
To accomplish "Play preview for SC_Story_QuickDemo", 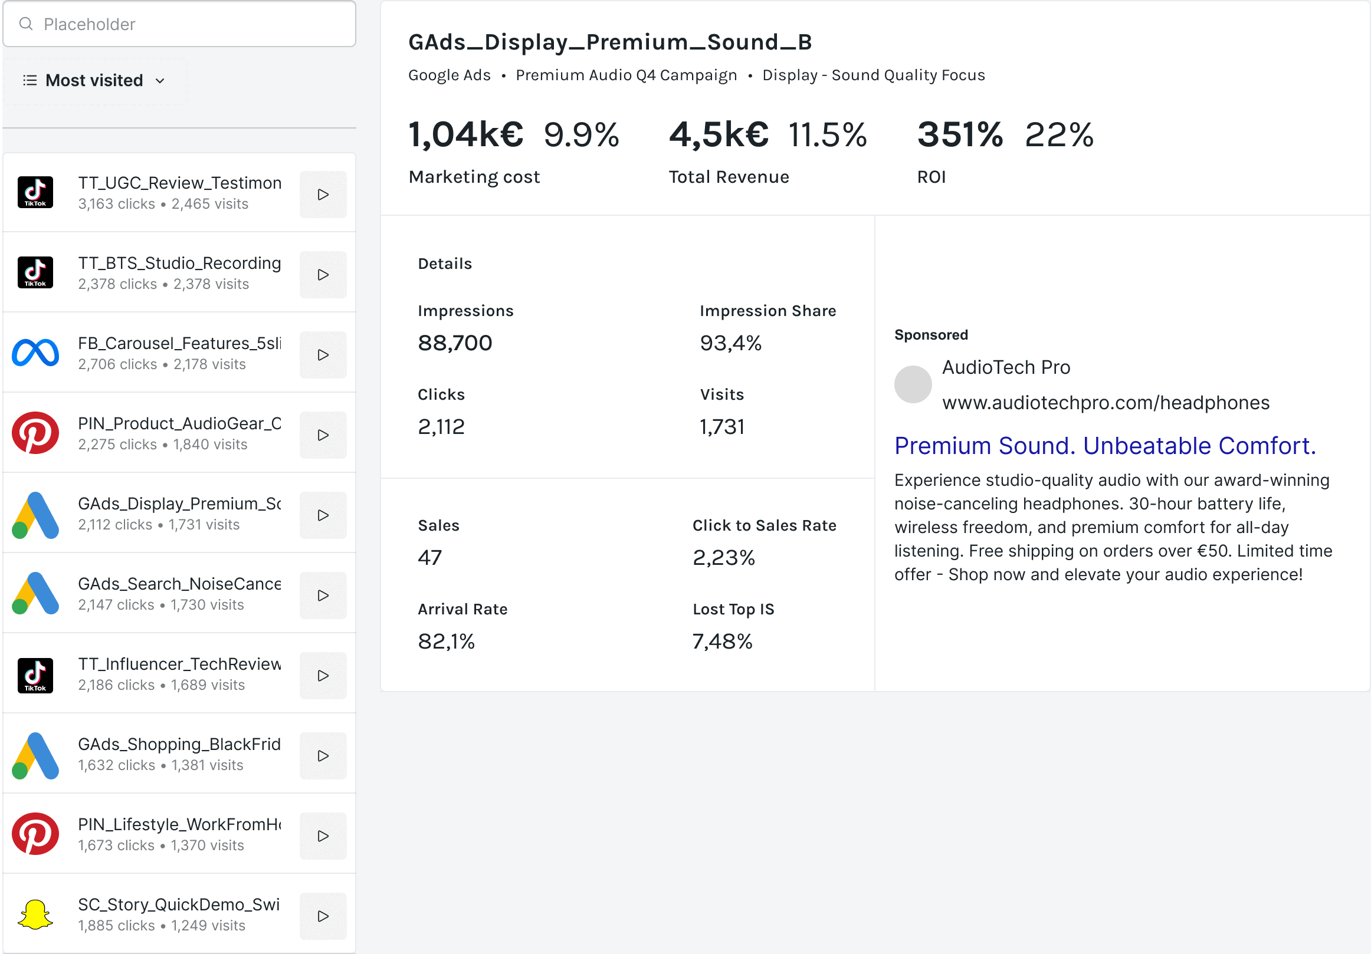I will point(323,915).
